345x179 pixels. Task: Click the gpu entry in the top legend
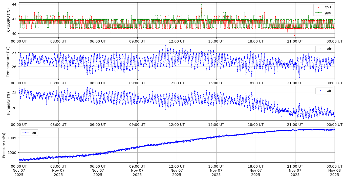coord(328,12)
